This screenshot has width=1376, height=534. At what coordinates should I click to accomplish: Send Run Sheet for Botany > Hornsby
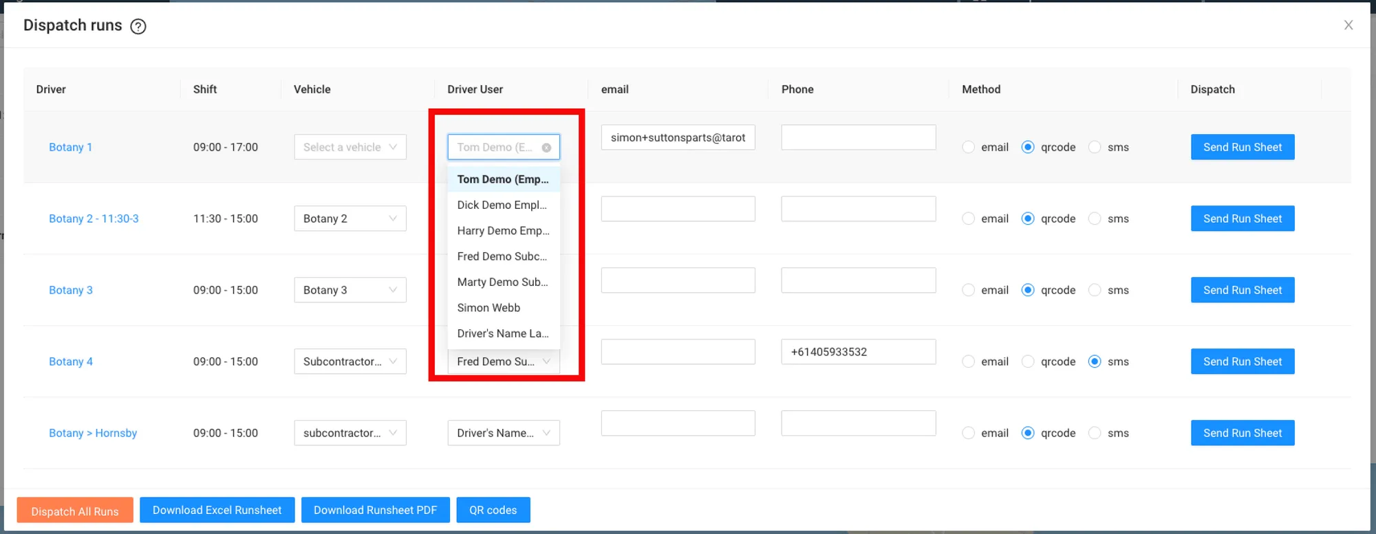tap(1243, 433)
